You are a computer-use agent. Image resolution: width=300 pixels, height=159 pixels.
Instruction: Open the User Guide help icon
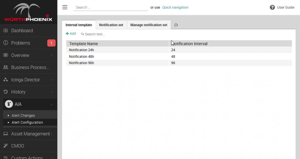[x=272, y=7]
